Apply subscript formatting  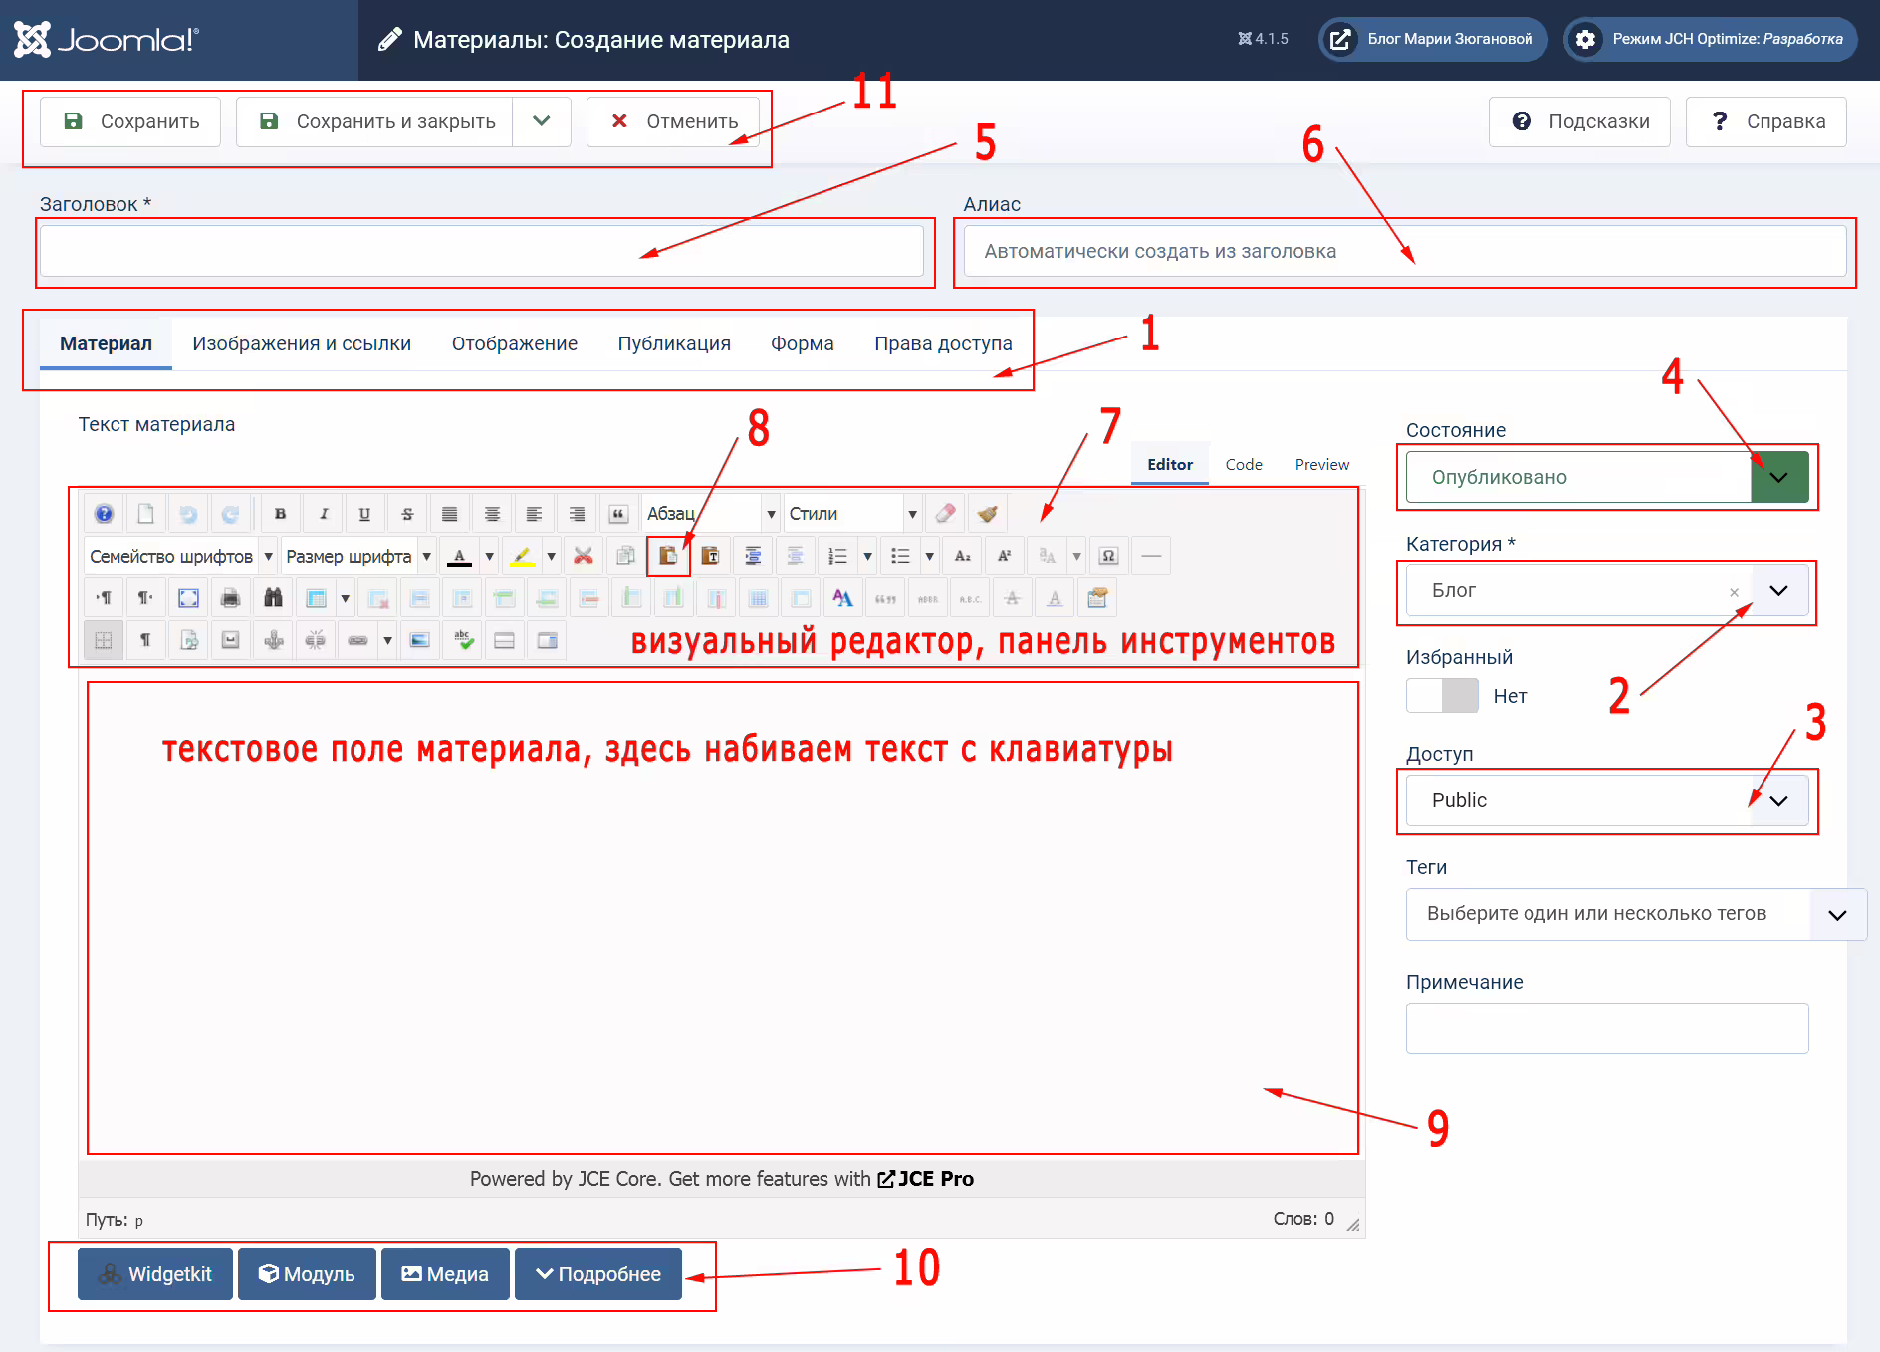[x=962, y=556]
